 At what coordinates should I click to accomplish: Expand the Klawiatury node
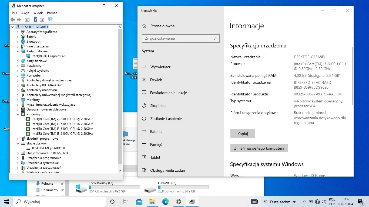pyautogui.click(x=18, y=66)
